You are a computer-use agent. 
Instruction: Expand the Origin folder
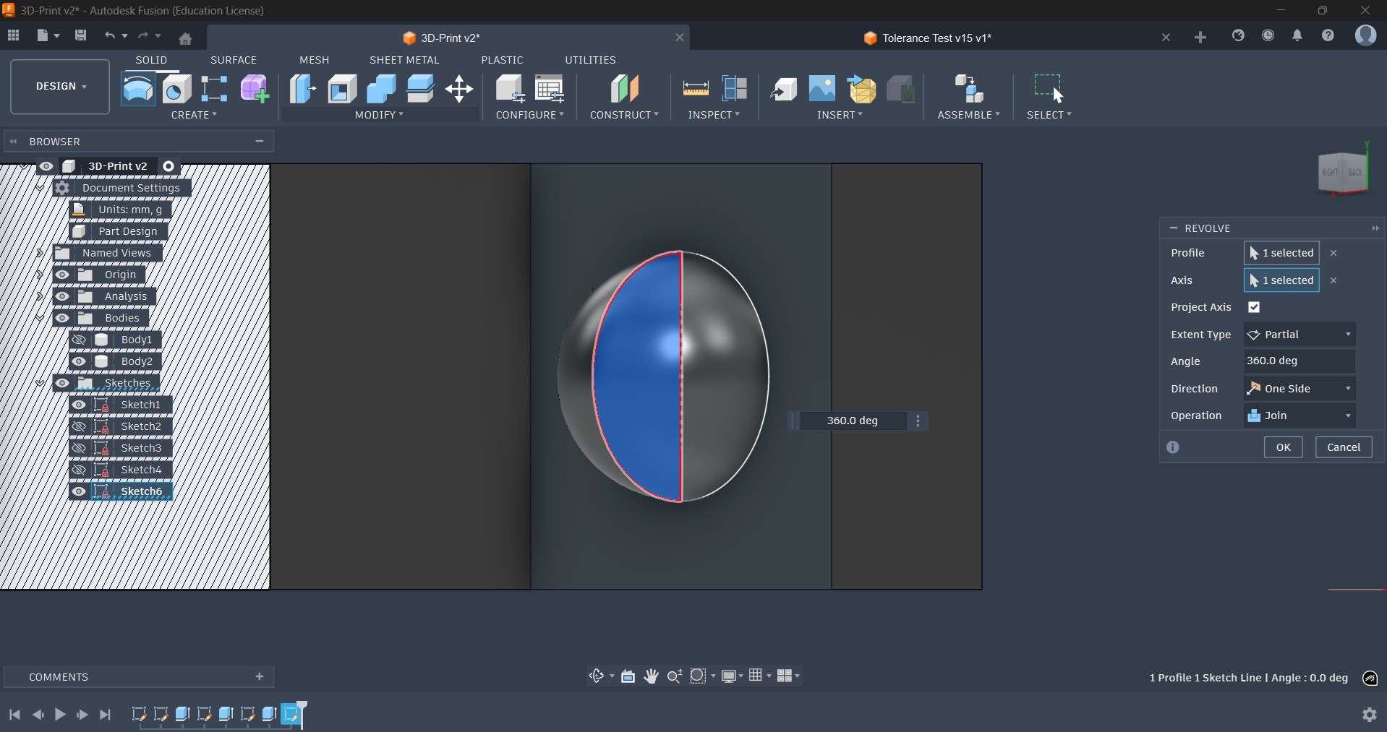(40, 275)
